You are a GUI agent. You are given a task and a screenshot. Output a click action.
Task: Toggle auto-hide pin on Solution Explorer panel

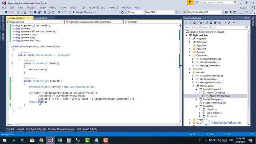click(x=245, y=18)
